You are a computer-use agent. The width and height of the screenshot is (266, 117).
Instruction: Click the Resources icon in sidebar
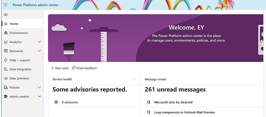(x=6, y=51)
